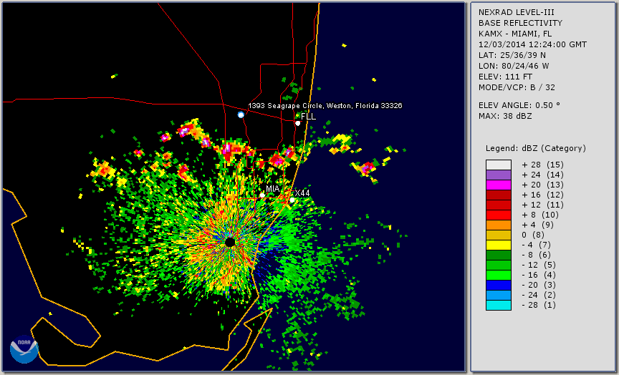Click the FLL airport marker dot
Viewport: 619px width, 375px height.
coord(297,123)
